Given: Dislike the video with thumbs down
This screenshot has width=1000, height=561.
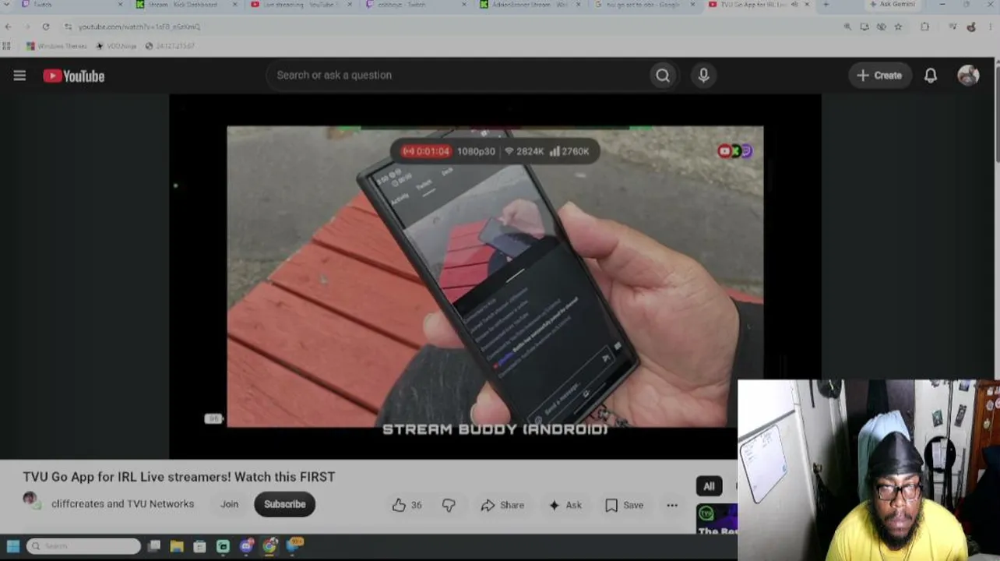Looking at the screenshot, I should pos(449,505).
